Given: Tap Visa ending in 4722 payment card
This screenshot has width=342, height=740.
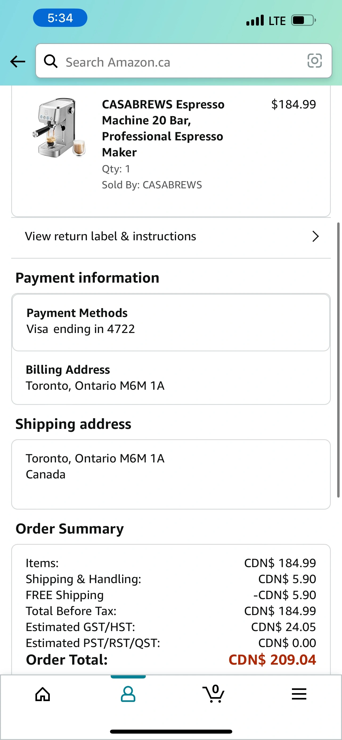Looking at the screenshot, I should 80,329.
